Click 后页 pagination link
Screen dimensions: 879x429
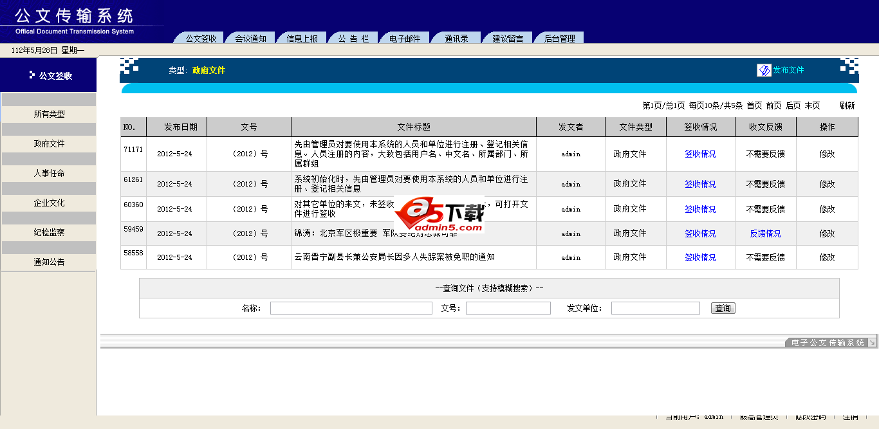793,105
